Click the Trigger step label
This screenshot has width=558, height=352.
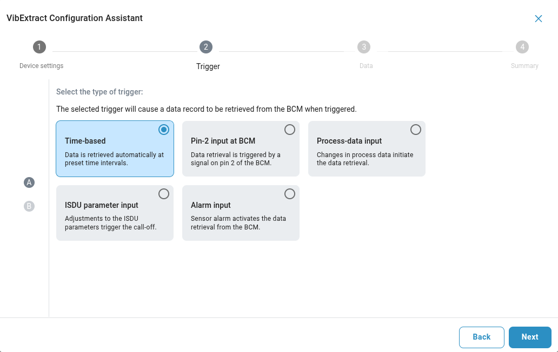pyautogui.click(x=208, y=66)
